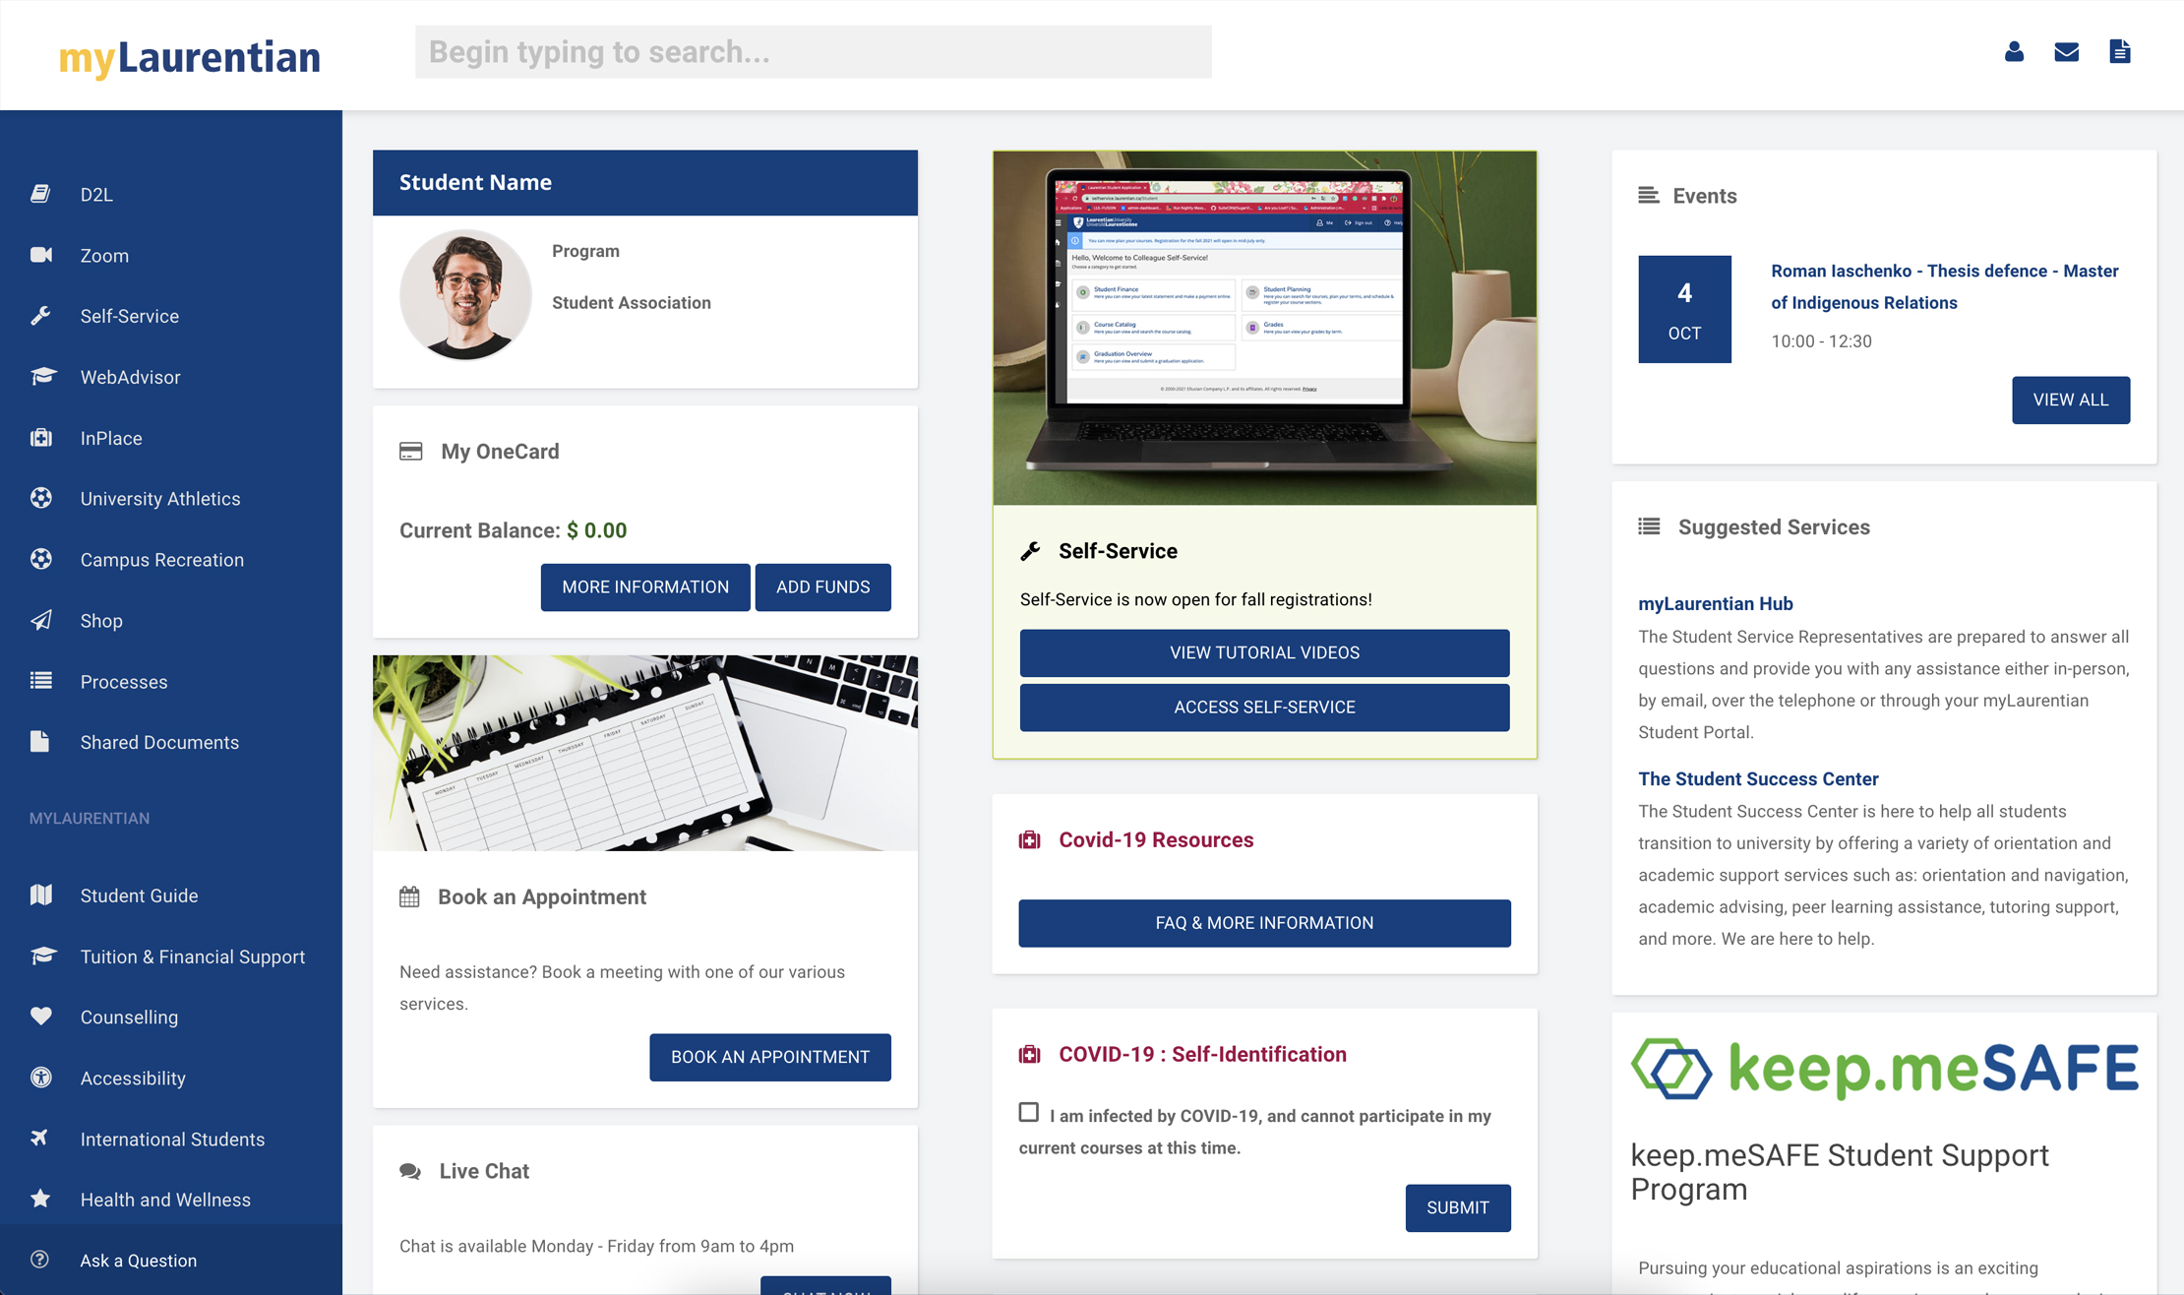This screenshot has width=2184, height=1295.
Task: Click the Campus Recreation ball icon
Action: 40,559
